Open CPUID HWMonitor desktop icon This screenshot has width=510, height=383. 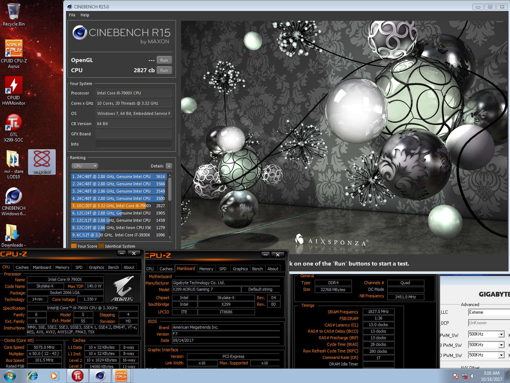(14, 91)
